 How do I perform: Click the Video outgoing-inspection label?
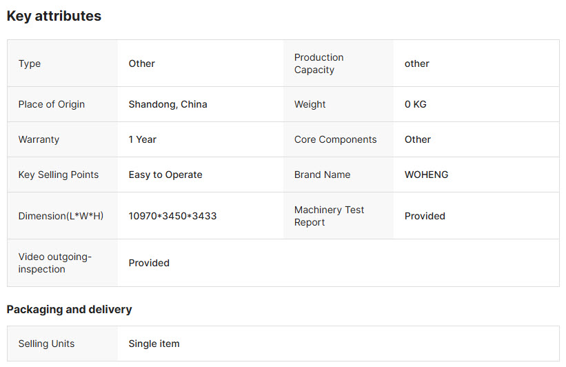(x=55, y=263)
